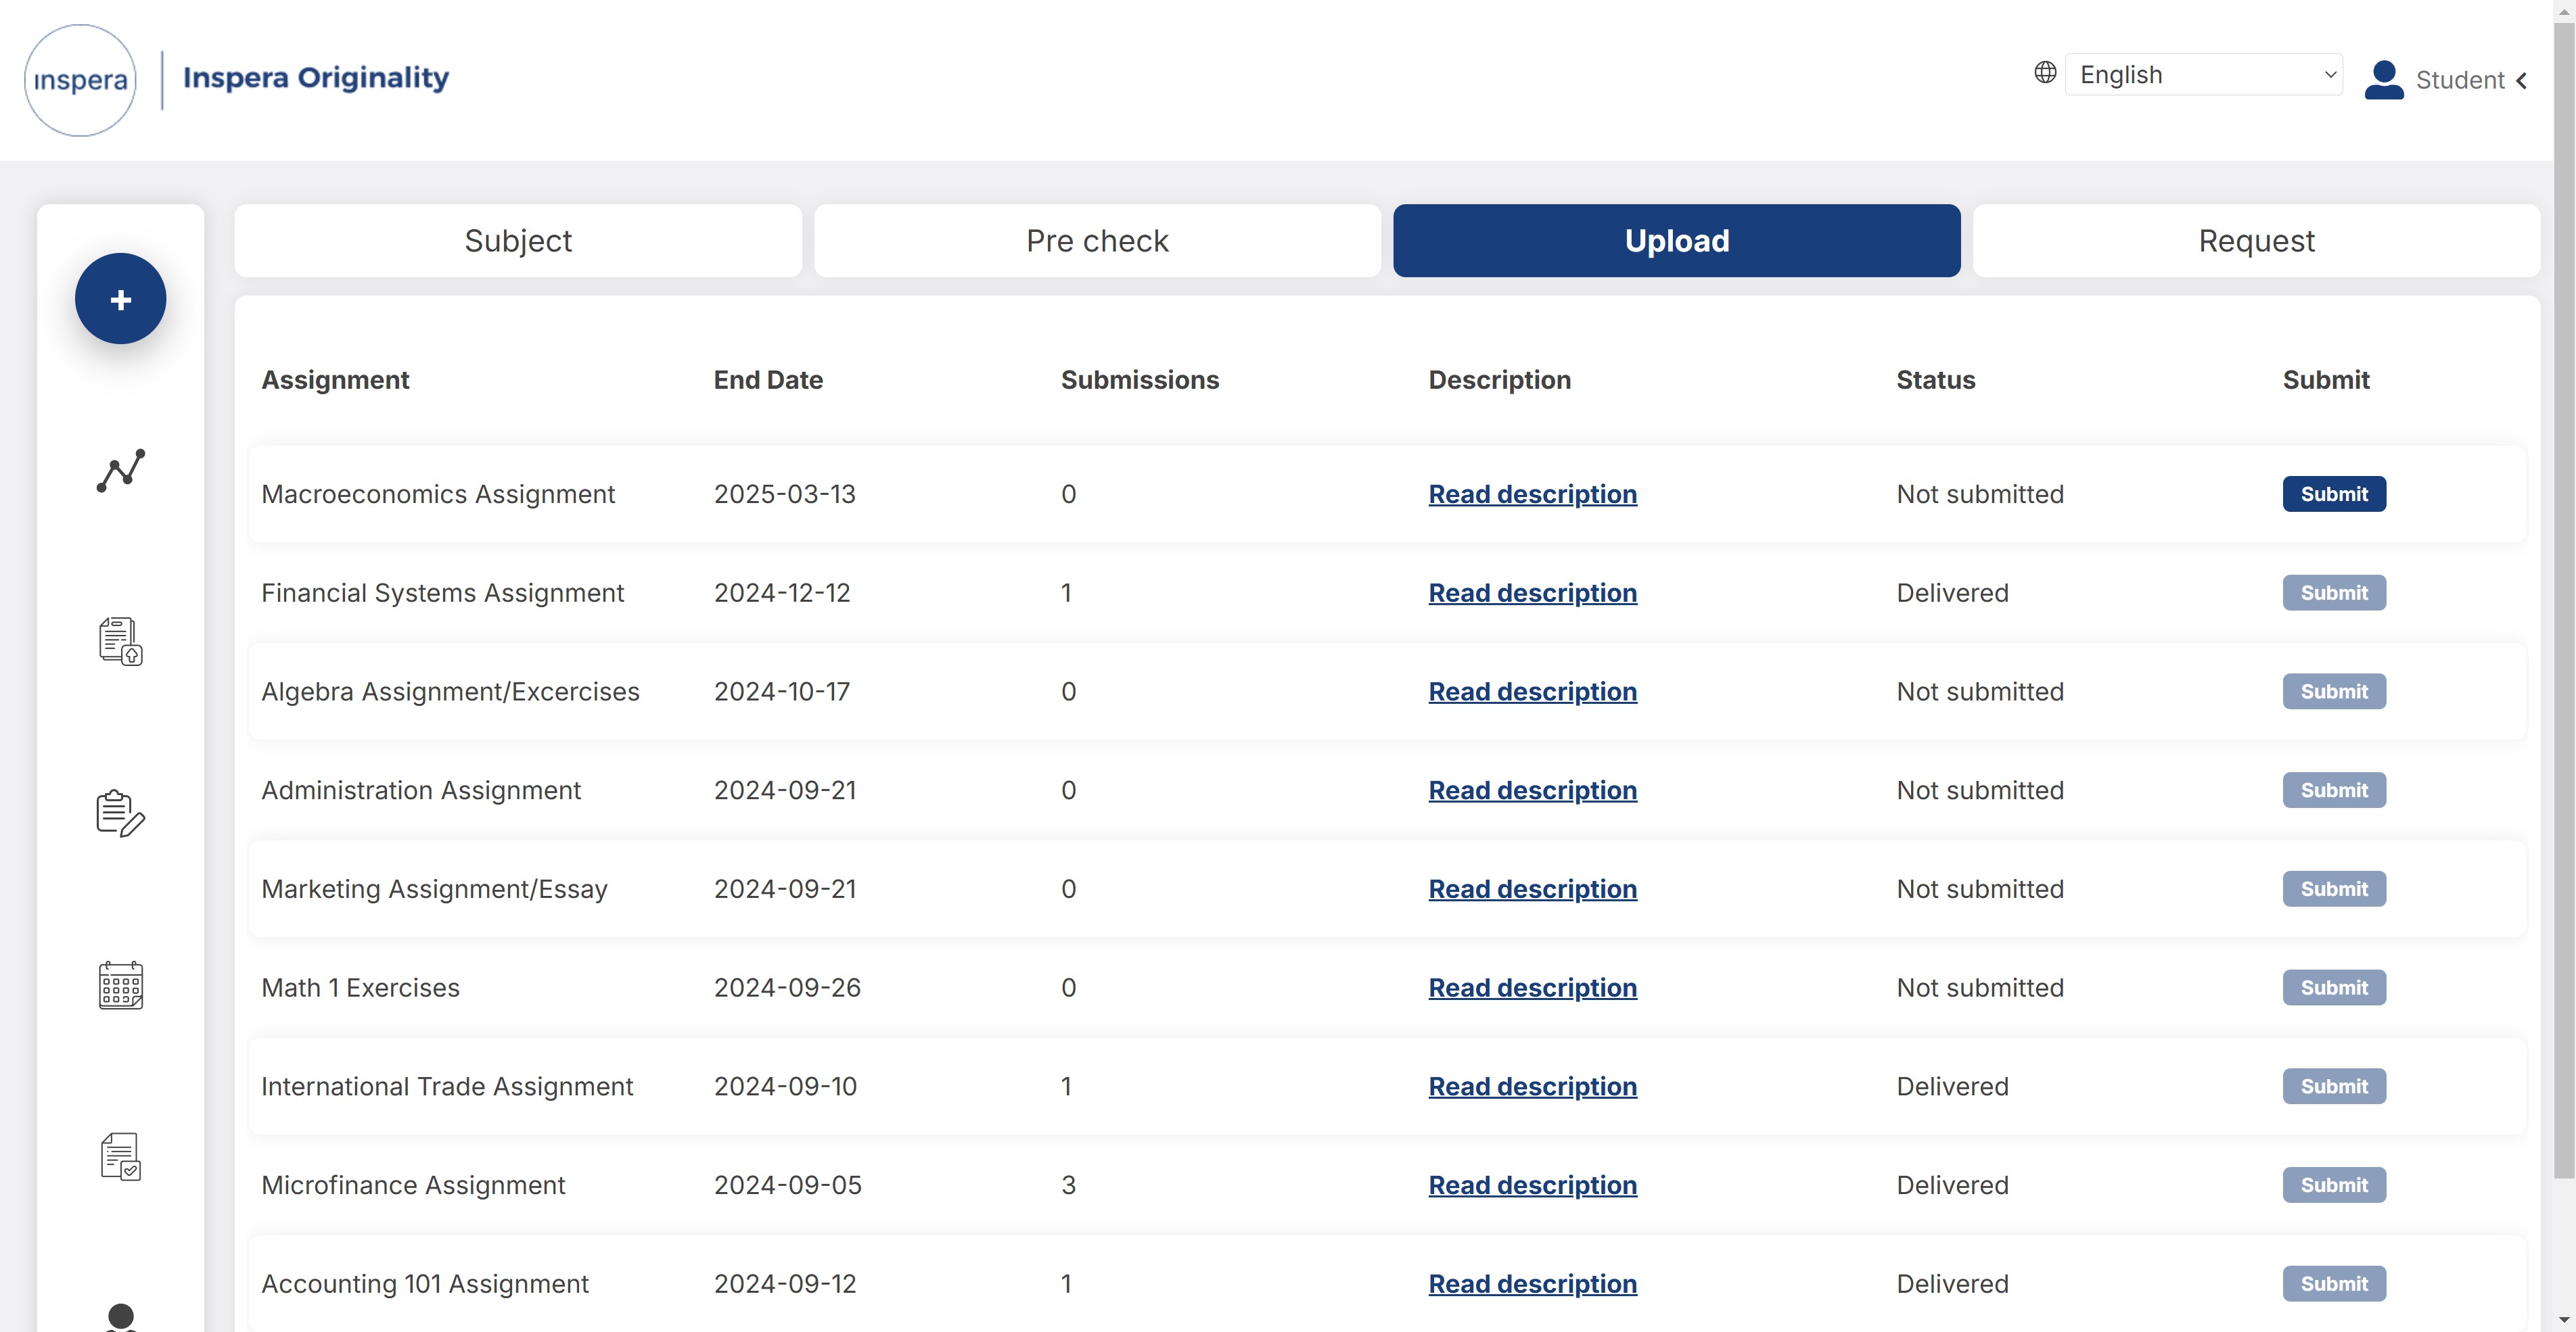Click end date 2024-12-12

tap(782, 592)
